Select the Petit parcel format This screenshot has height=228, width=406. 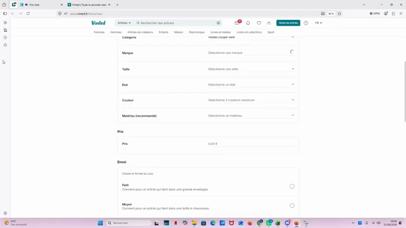tap(292, 187)
